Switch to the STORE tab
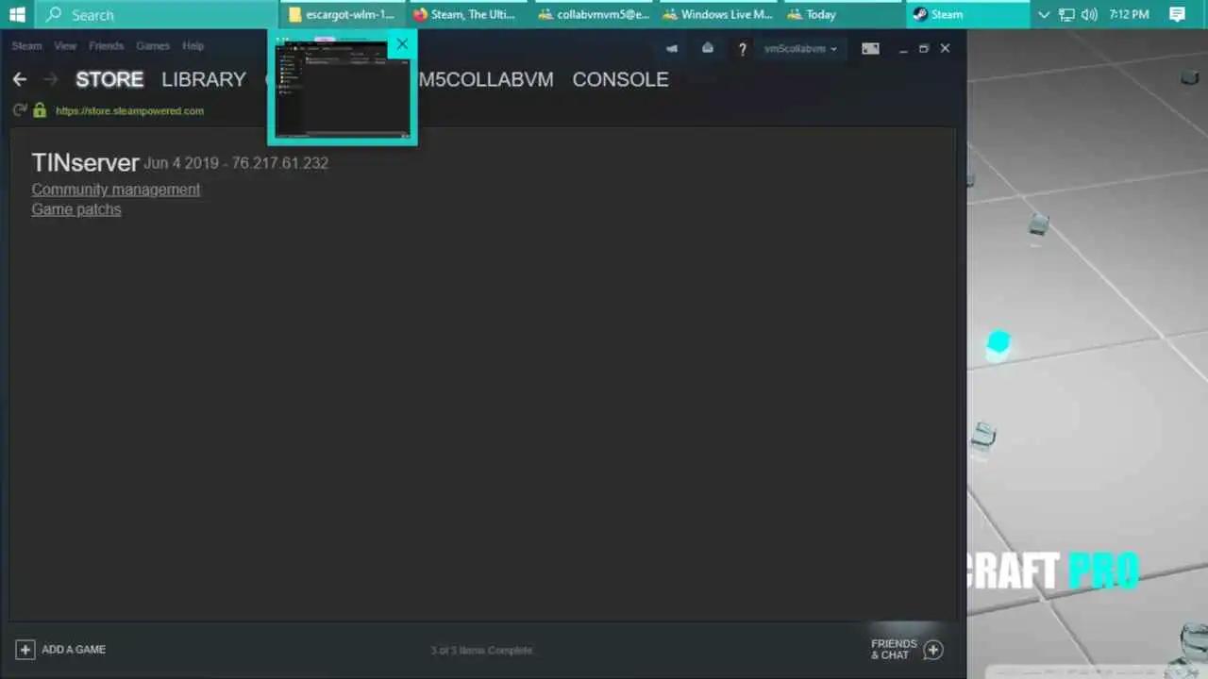 pyautogui.click(x=109, y=79)
